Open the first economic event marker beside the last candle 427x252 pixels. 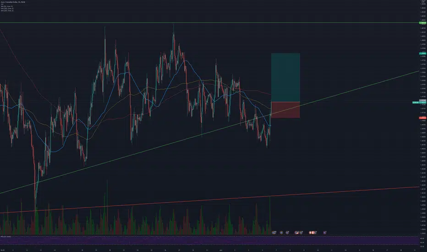[274, 233]
